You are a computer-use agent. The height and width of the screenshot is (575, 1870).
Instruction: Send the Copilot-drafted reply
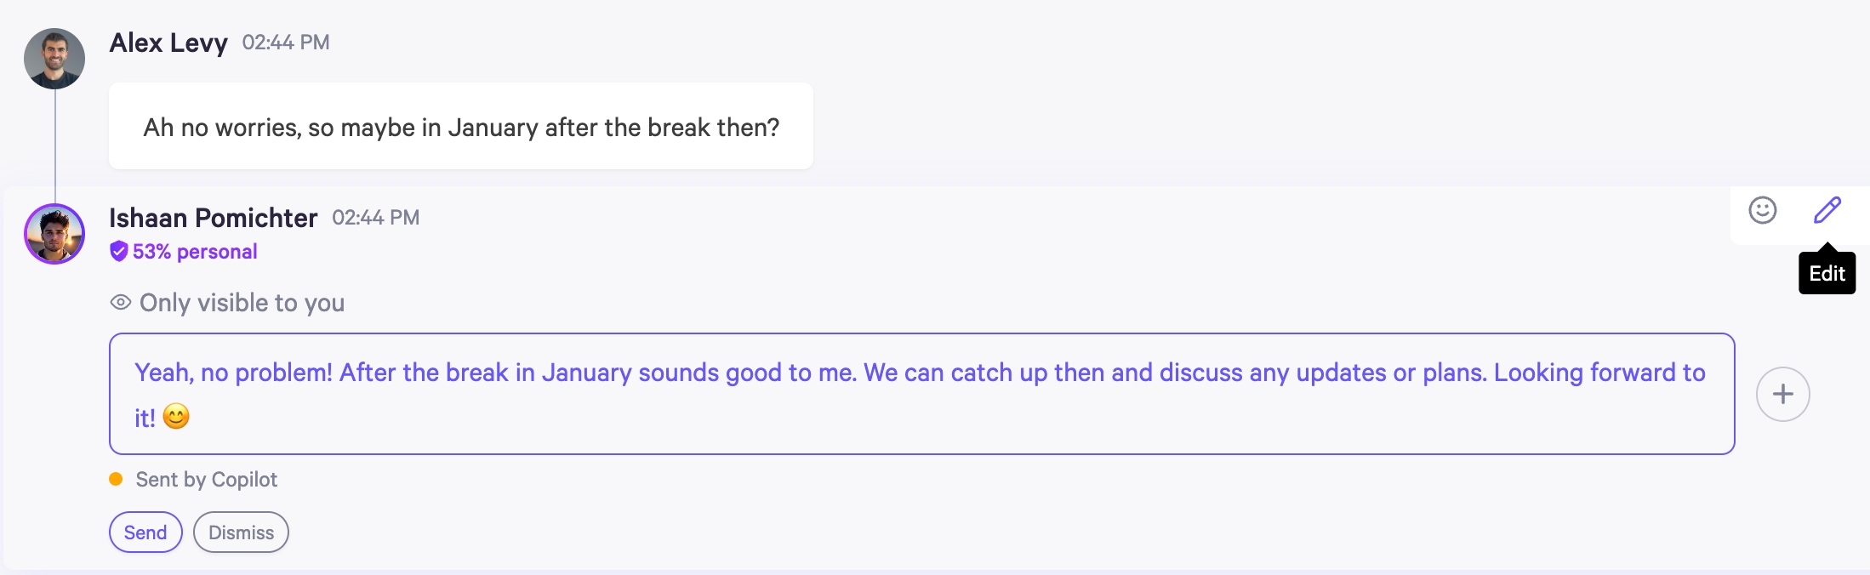tap(145, 532)
